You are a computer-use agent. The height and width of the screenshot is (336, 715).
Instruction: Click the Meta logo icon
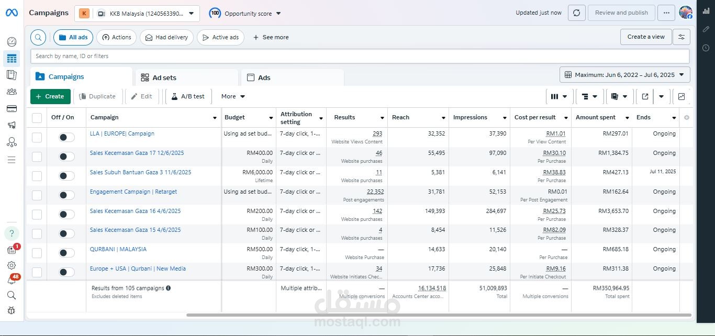click(x=12, y=13)
